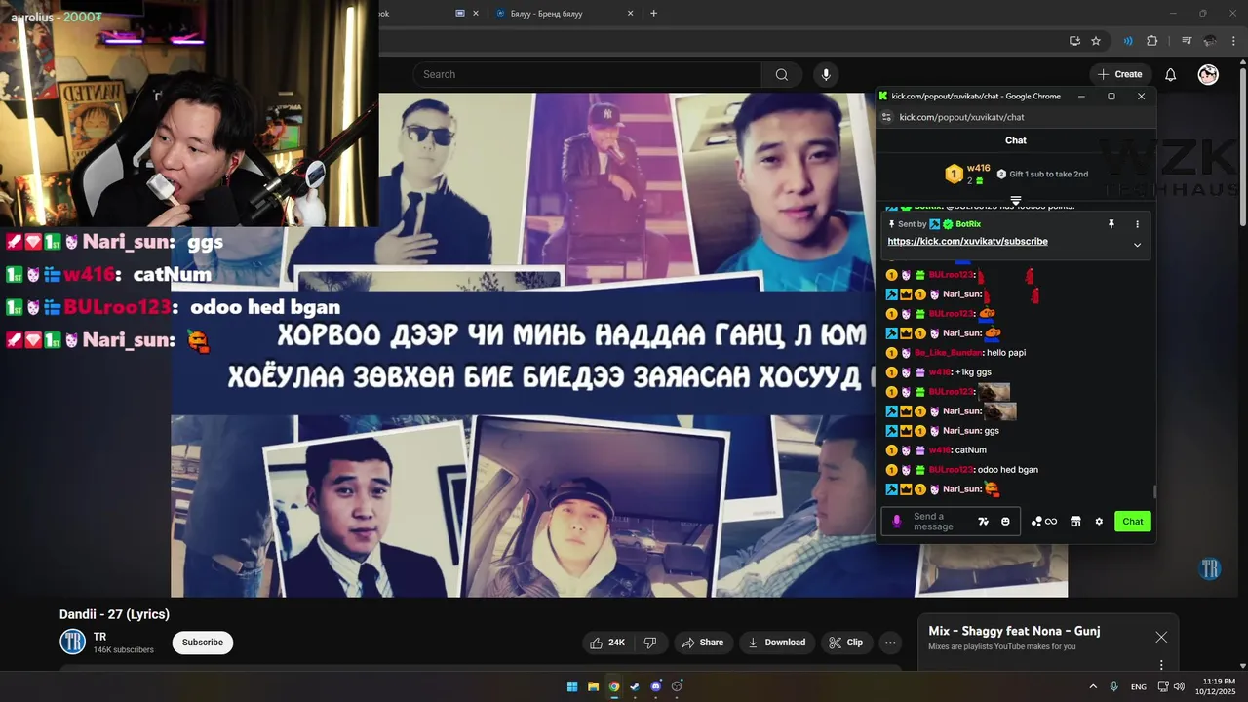Focus the YouTube Search field
1248x702 pixels.
pyautogui.click(x=587, y=74)
